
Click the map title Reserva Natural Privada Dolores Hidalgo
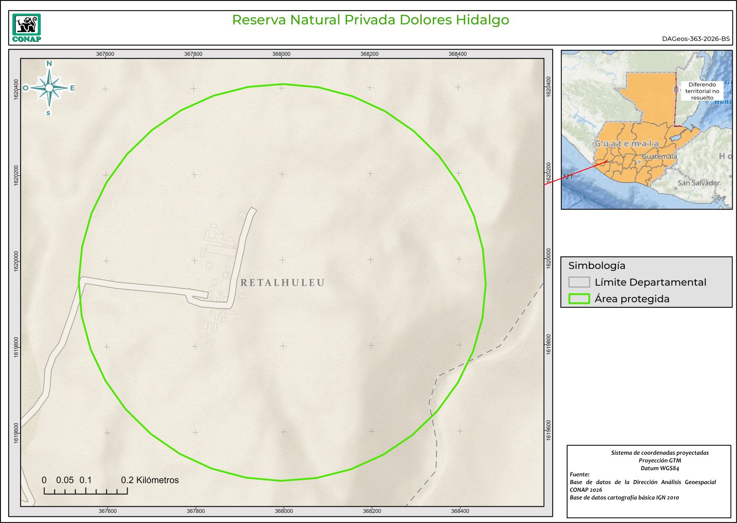coord(370,20)
